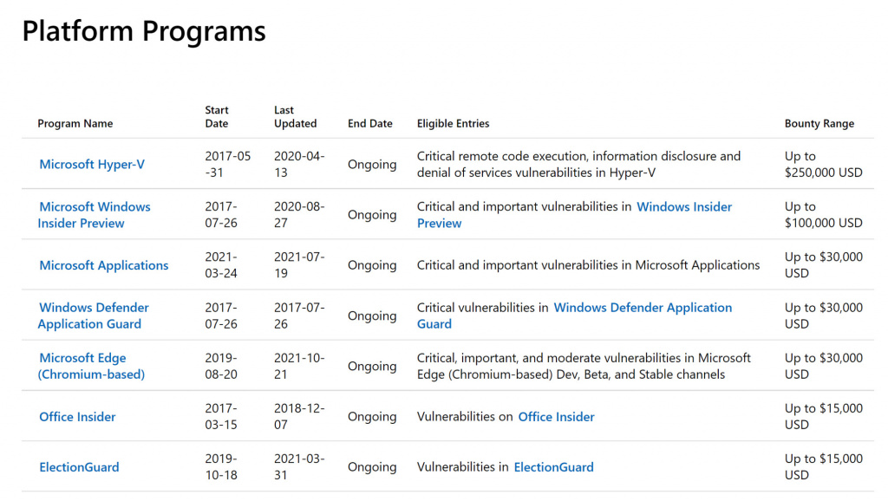Follow Windows Defender Application Guard link in Eligible Entries
Screen dimensions: 888x501
click(x=574, y=316)
